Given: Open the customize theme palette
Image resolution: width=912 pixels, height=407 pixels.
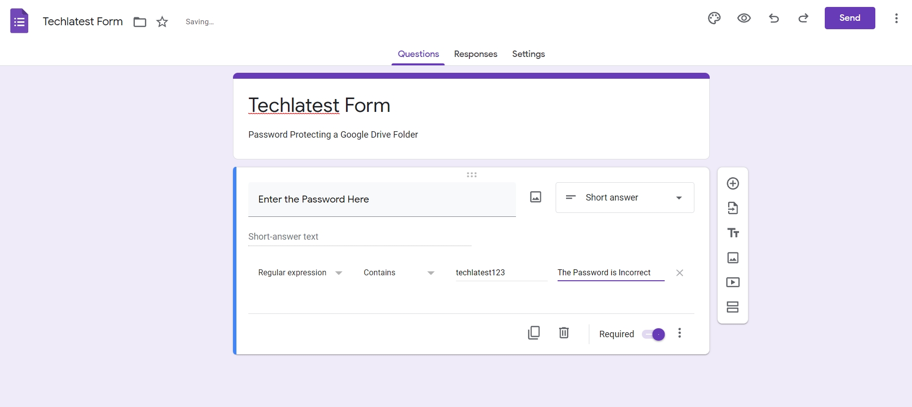Looking at the screenshot, I should pyautogui.click(x=714, y=18).
